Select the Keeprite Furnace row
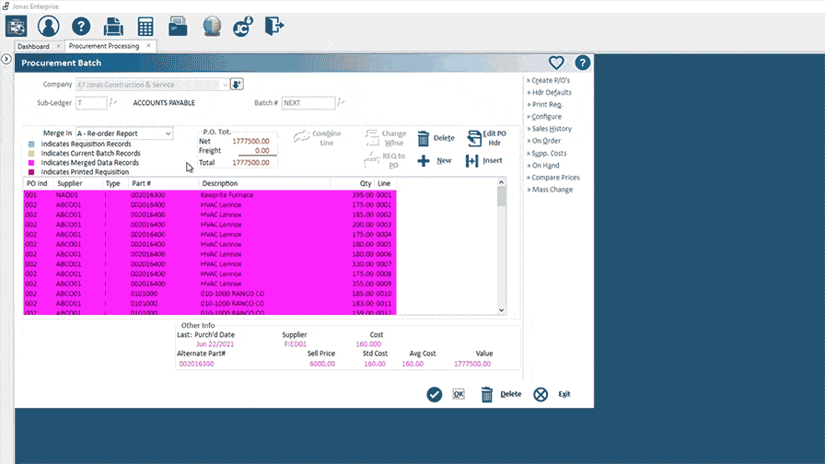Image resolution: width=825 pixels, height=464 pixels. (x=209, y=194)
